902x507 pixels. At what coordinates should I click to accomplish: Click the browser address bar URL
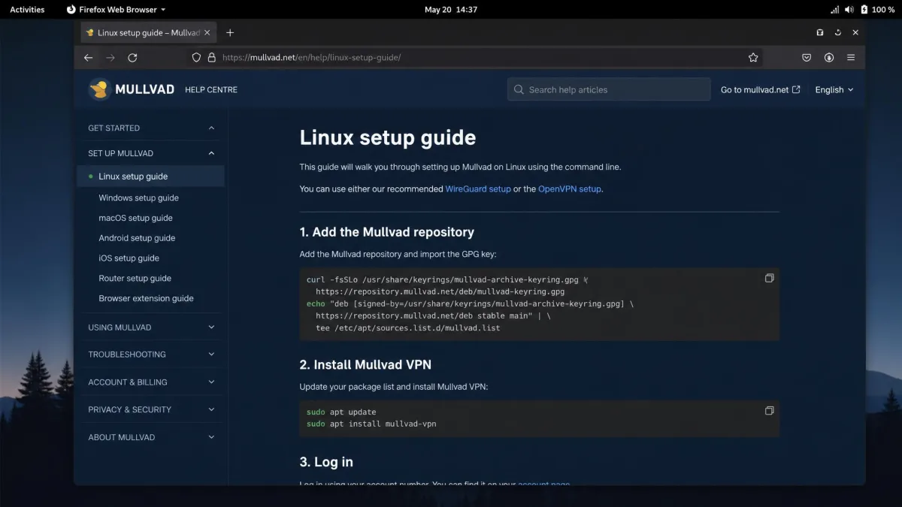tap(312, 57)
